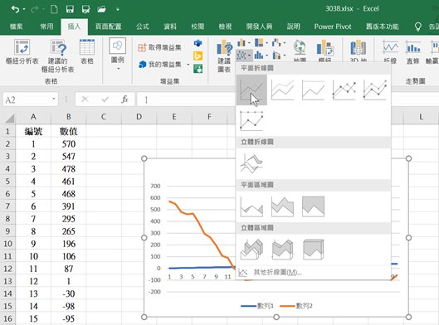Open 我的增益集 list
439x325 pixels.
[x=160, y=65]
